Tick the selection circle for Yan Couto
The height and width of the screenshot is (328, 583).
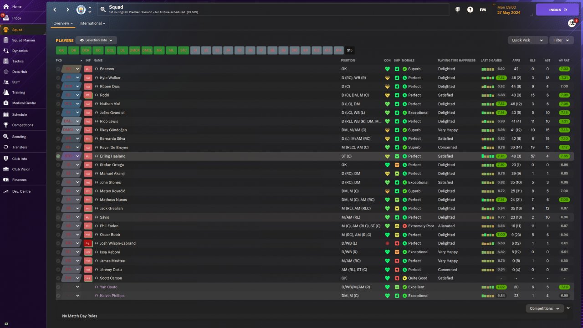tap(58, 287)
